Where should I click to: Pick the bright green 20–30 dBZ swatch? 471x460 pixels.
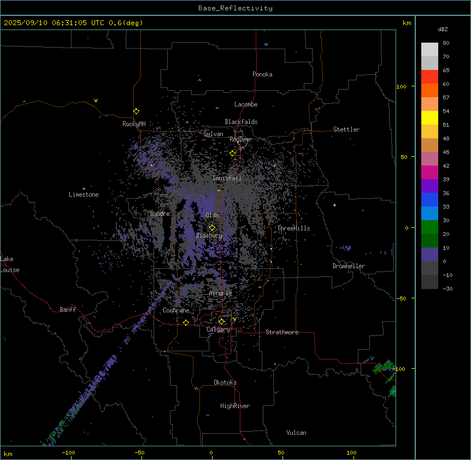(x=429, y=227)
